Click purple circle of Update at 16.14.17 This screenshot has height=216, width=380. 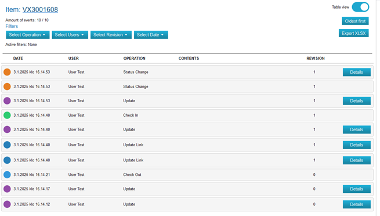tap(7, 189)
